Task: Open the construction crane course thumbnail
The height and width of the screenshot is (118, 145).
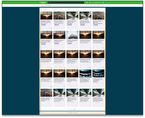Action: tap(72, 35)
